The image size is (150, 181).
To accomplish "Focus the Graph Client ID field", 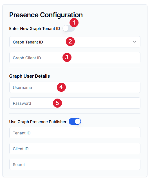I will pos(75,58).
